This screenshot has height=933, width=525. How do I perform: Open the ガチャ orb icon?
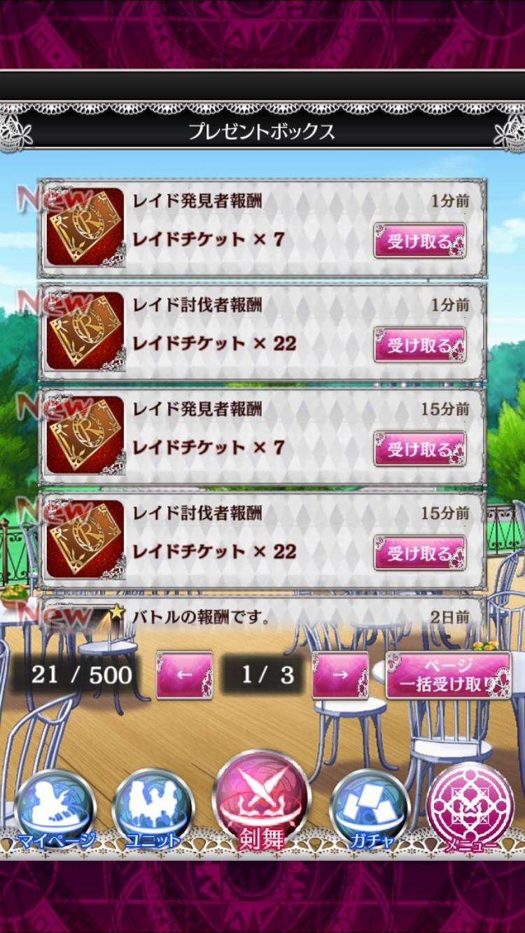370,811
